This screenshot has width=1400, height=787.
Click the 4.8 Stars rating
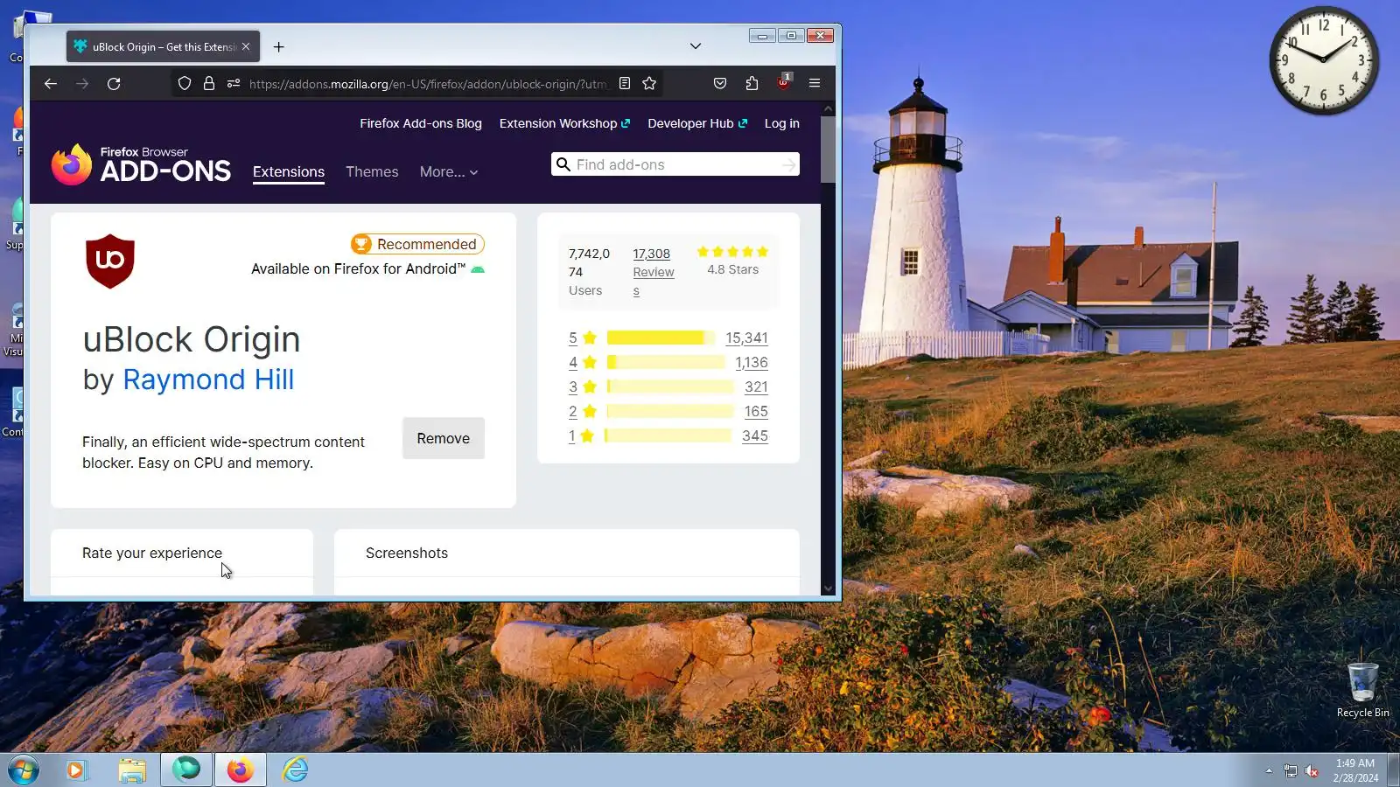[733, 261]
